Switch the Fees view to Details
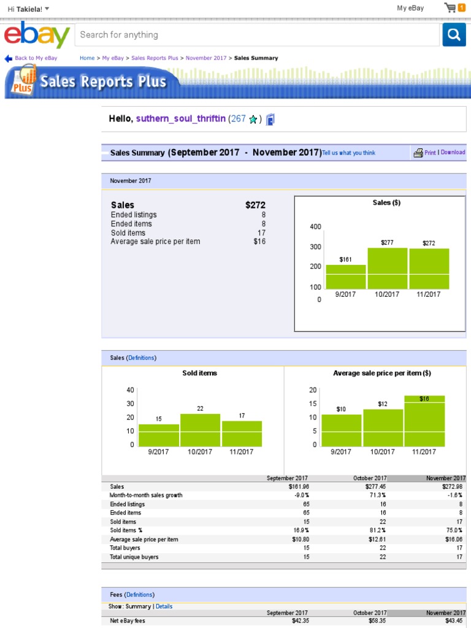 [x=164, y=607]
